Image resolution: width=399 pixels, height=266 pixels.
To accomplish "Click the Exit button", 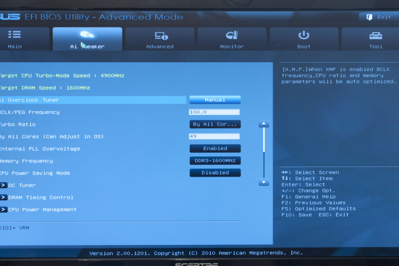I will coord(379,17).
